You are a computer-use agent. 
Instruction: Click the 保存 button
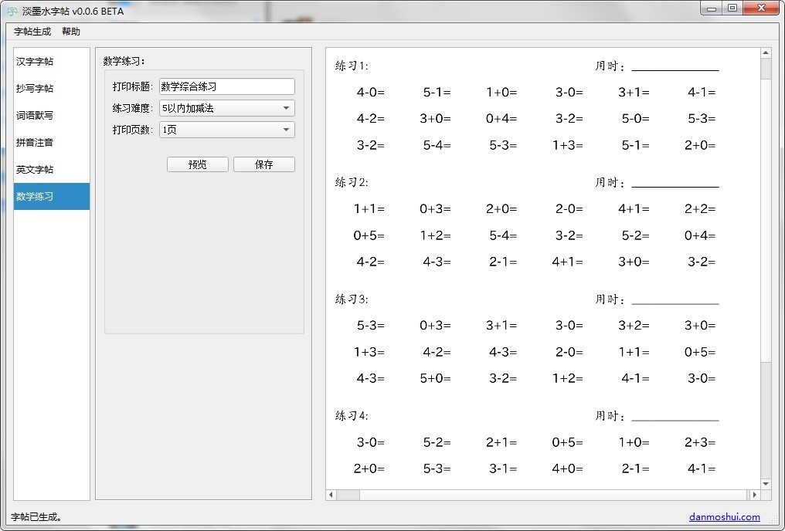[264, 164]
